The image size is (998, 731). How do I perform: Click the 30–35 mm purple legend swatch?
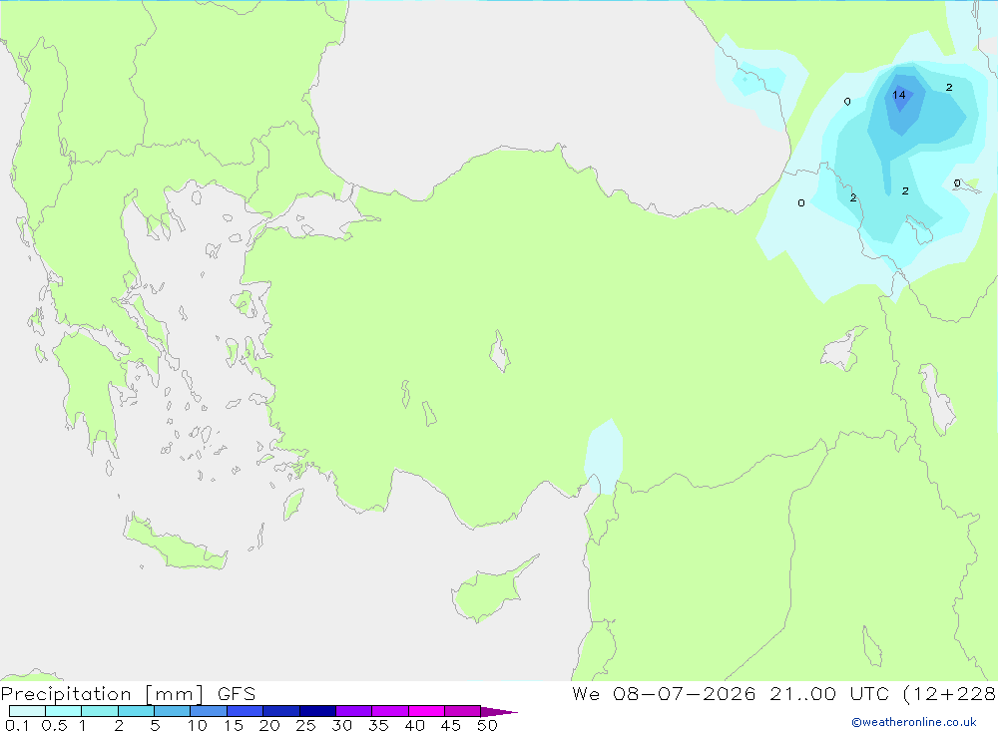(353, 711)
